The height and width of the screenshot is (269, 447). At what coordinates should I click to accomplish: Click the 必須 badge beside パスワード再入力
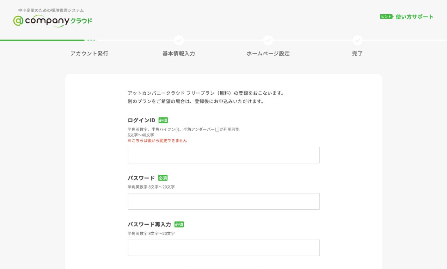tap(179, 224)
